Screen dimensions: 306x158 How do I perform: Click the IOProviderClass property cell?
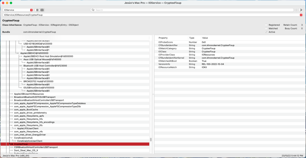click(166, 55)
